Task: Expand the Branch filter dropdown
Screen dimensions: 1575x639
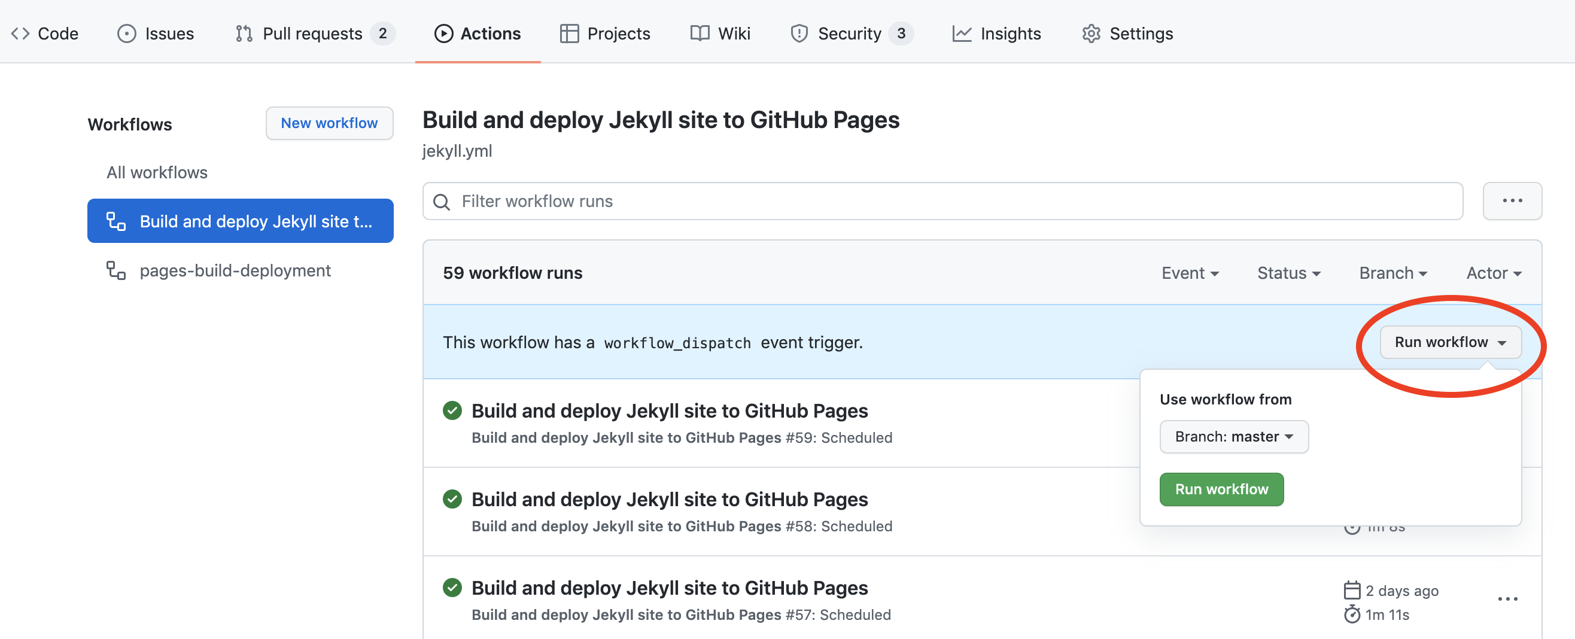Action: click(1393, 273)
